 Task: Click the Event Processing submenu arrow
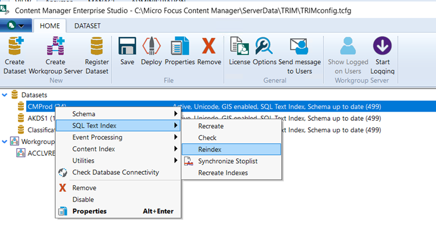coord(175,137)
